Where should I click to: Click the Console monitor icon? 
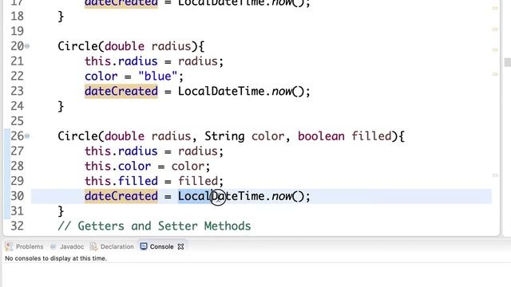[x=144, y=246]
